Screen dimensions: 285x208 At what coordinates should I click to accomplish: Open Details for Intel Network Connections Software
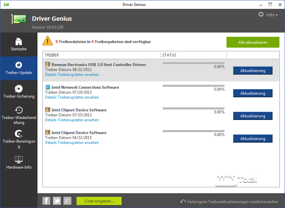point(72,97)
